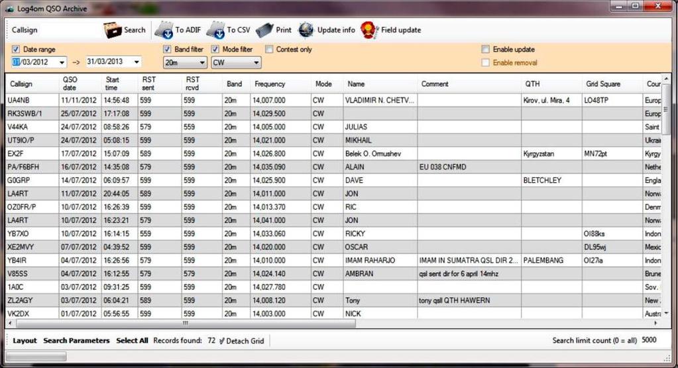This screenshot has width=678, height=368.
Task: Toggle the Band filter checkbox
Action: pyautogui.click(x=167, y=49)
